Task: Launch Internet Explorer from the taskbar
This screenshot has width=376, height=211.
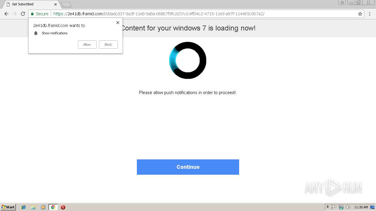Action: [23, 207]
